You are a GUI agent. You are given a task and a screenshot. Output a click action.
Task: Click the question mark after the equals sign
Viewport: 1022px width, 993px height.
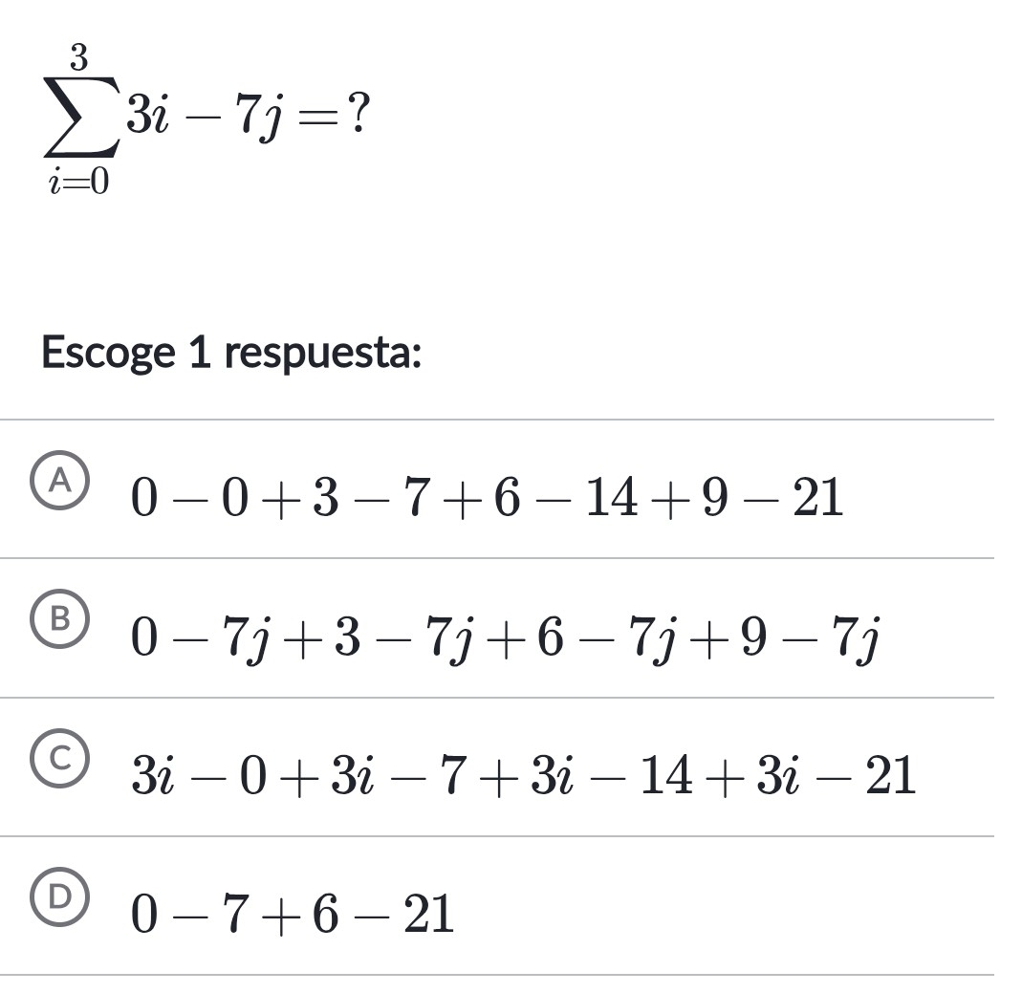pos(357,111)
